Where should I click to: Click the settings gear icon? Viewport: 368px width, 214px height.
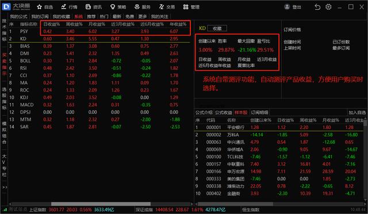[x=328, y=7]
